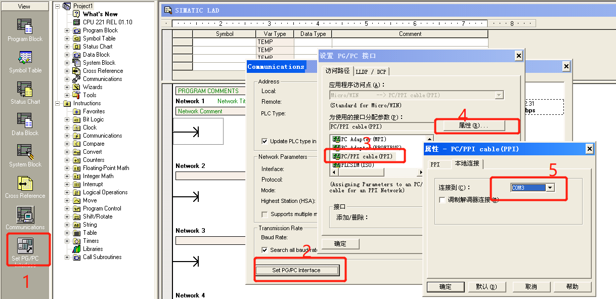616x299 pixels.
Task: Click the Network 2 title field
Action: point(210,176)
